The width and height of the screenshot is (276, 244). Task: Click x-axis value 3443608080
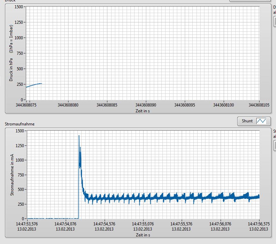[x=68, y=105]
